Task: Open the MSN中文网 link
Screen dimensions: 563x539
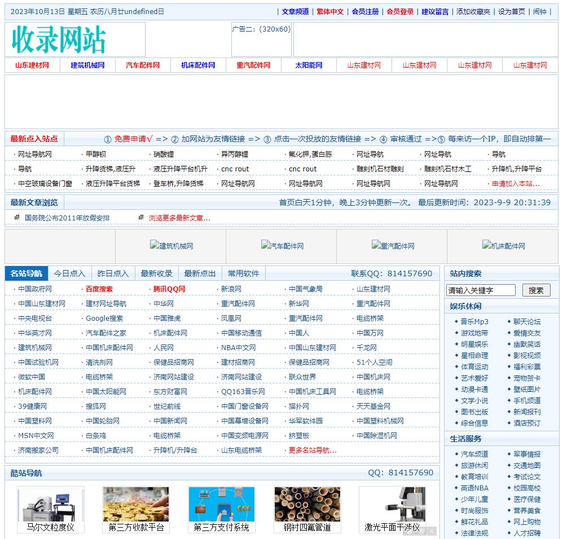Action: [36, 436]
